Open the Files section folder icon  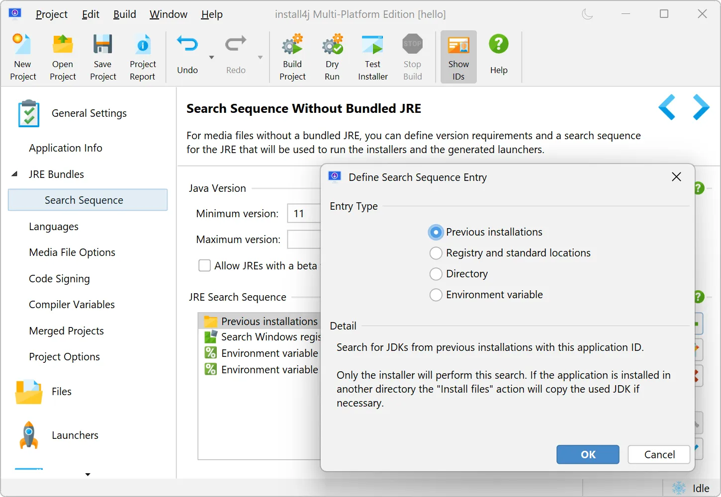pyautogui.click(x=29, y=392)
